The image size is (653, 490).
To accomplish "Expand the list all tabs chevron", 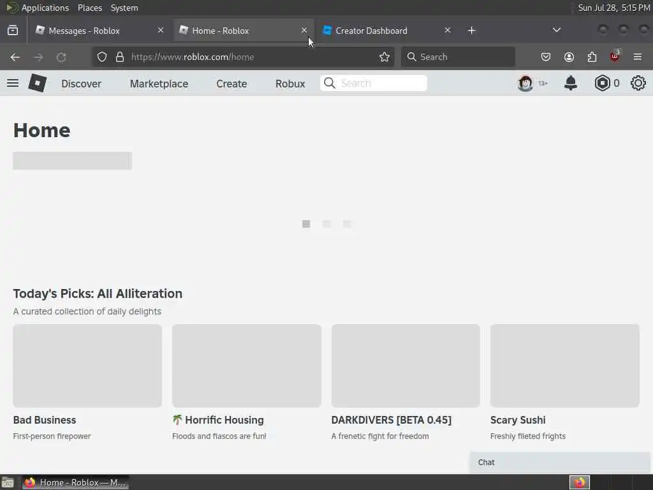I will (556, 30).
